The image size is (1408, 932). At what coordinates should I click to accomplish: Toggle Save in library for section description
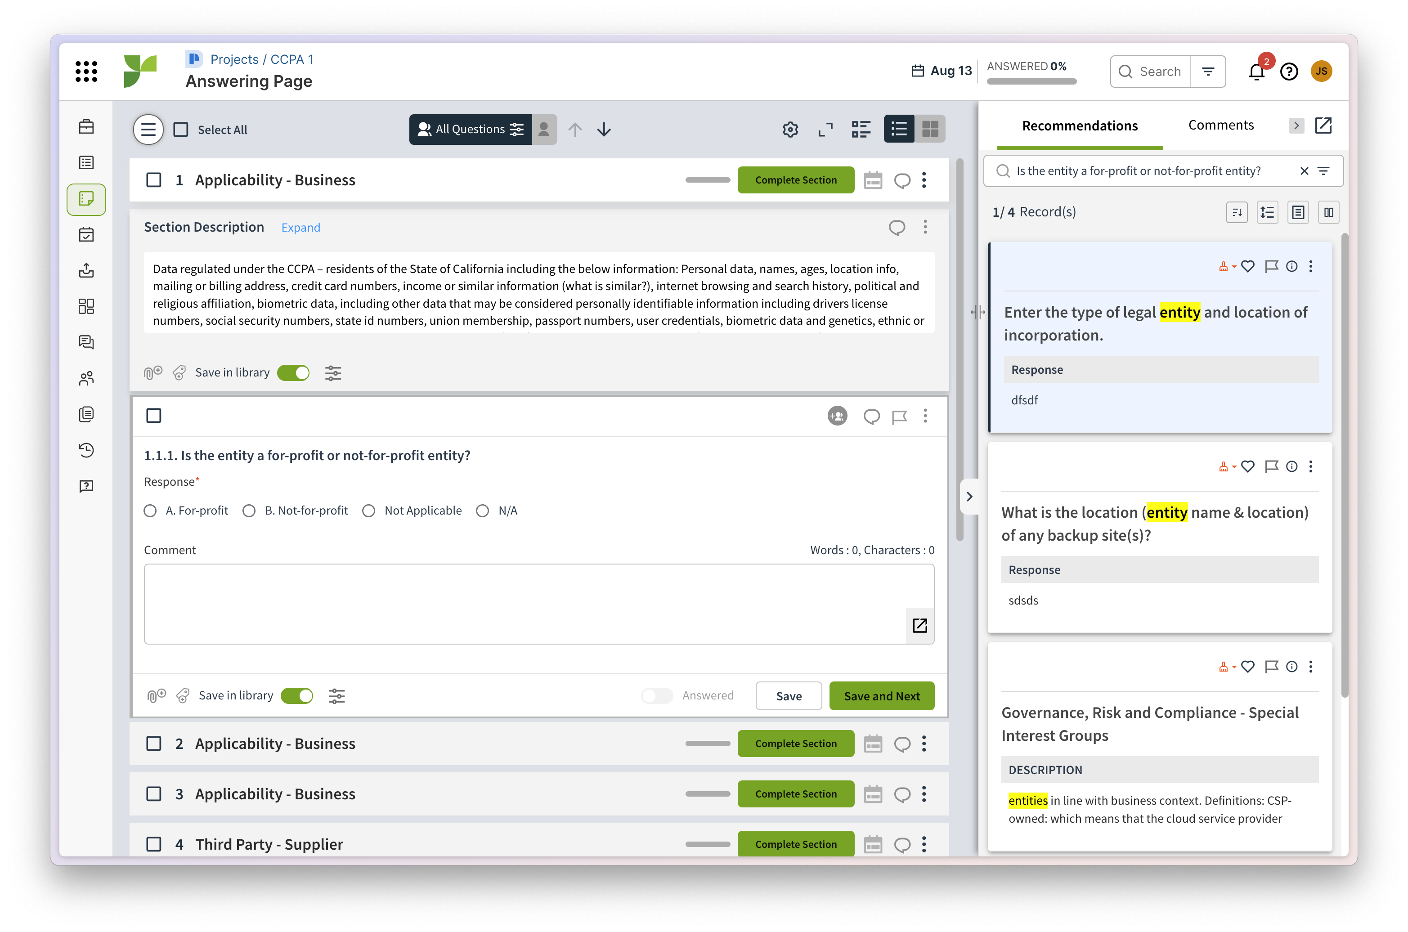coord(293,373)
